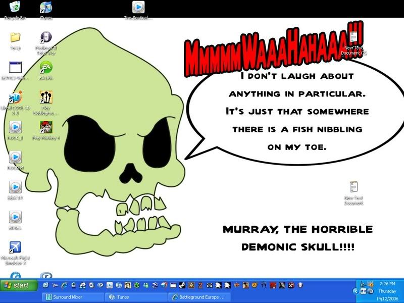This screenshot has width=404, height=303.
Task: Click the pirate skull flag Quick Launch icon
Action: [x=191, y=285]
